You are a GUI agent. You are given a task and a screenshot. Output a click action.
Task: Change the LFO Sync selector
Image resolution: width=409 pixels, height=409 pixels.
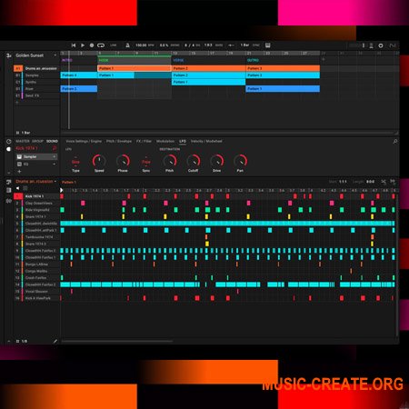(146, 162)
